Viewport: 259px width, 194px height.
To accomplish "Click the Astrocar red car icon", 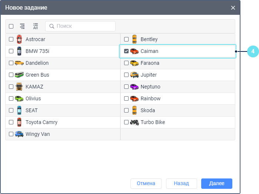I will click(x=19, y=39).
